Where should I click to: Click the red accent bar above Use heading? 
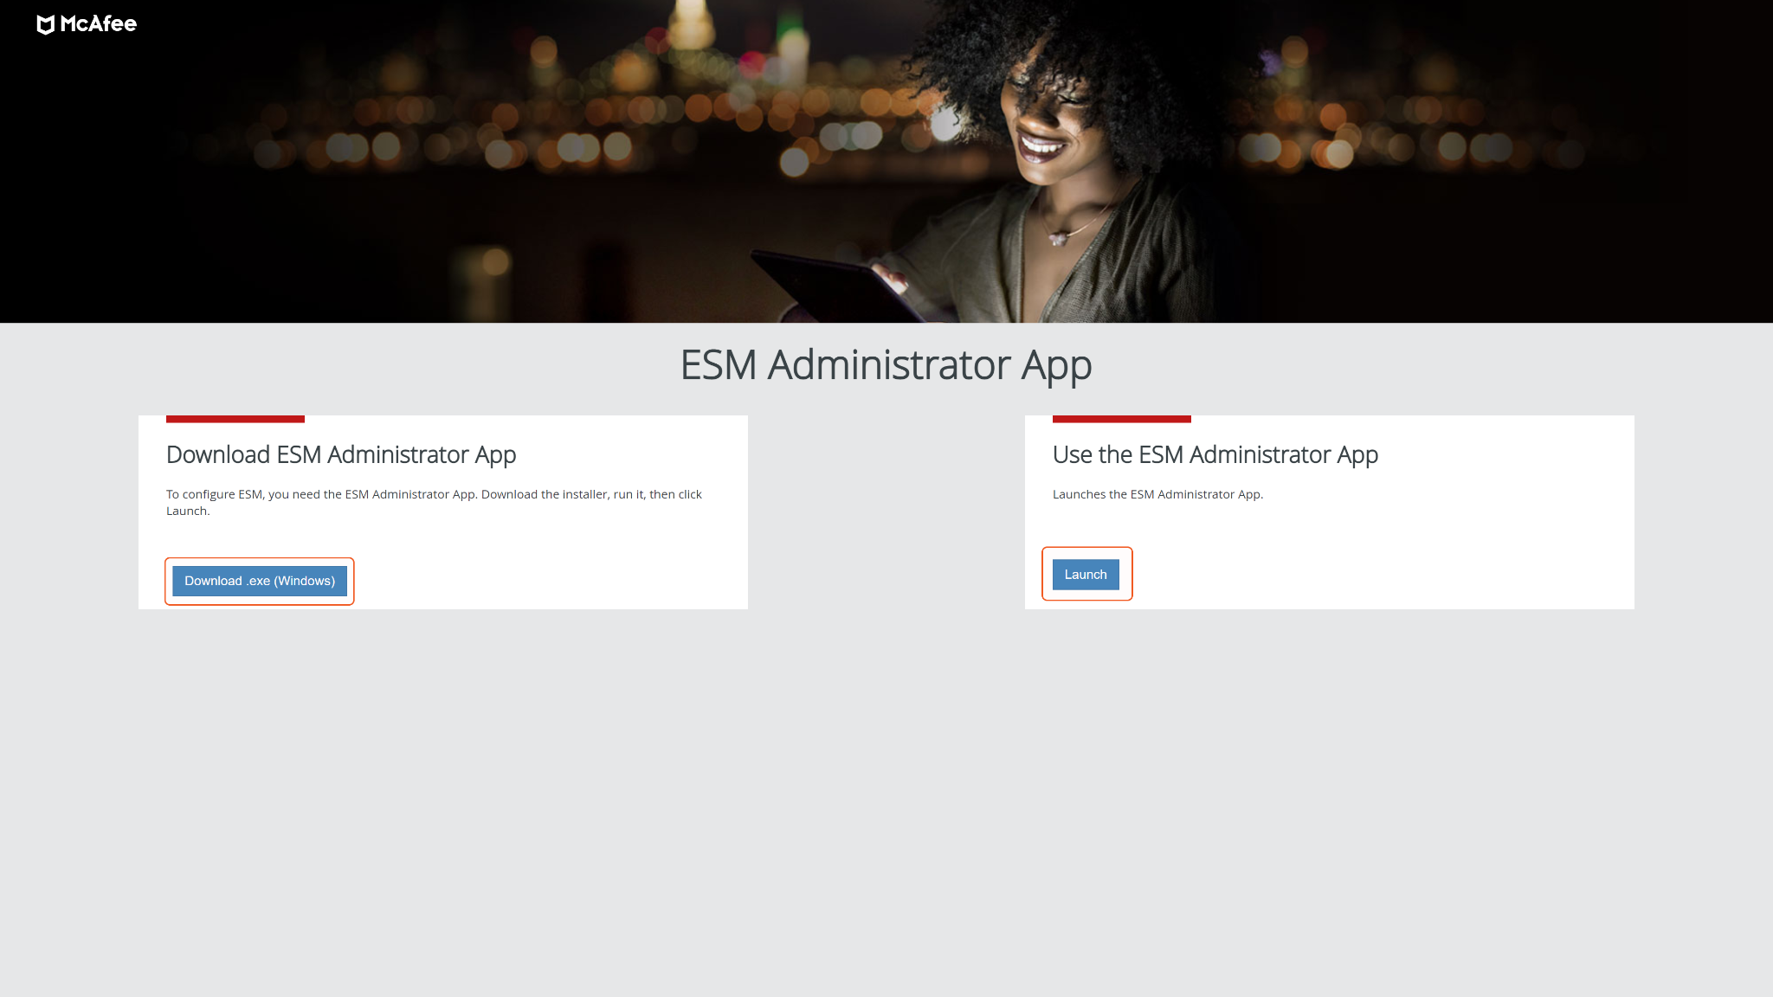tap(1121, 419)
